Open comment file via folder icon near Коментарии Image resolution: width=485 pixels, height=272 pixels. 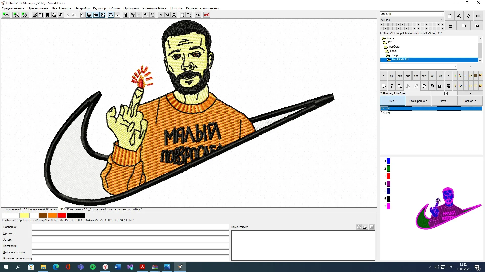[x=365, y=227]
